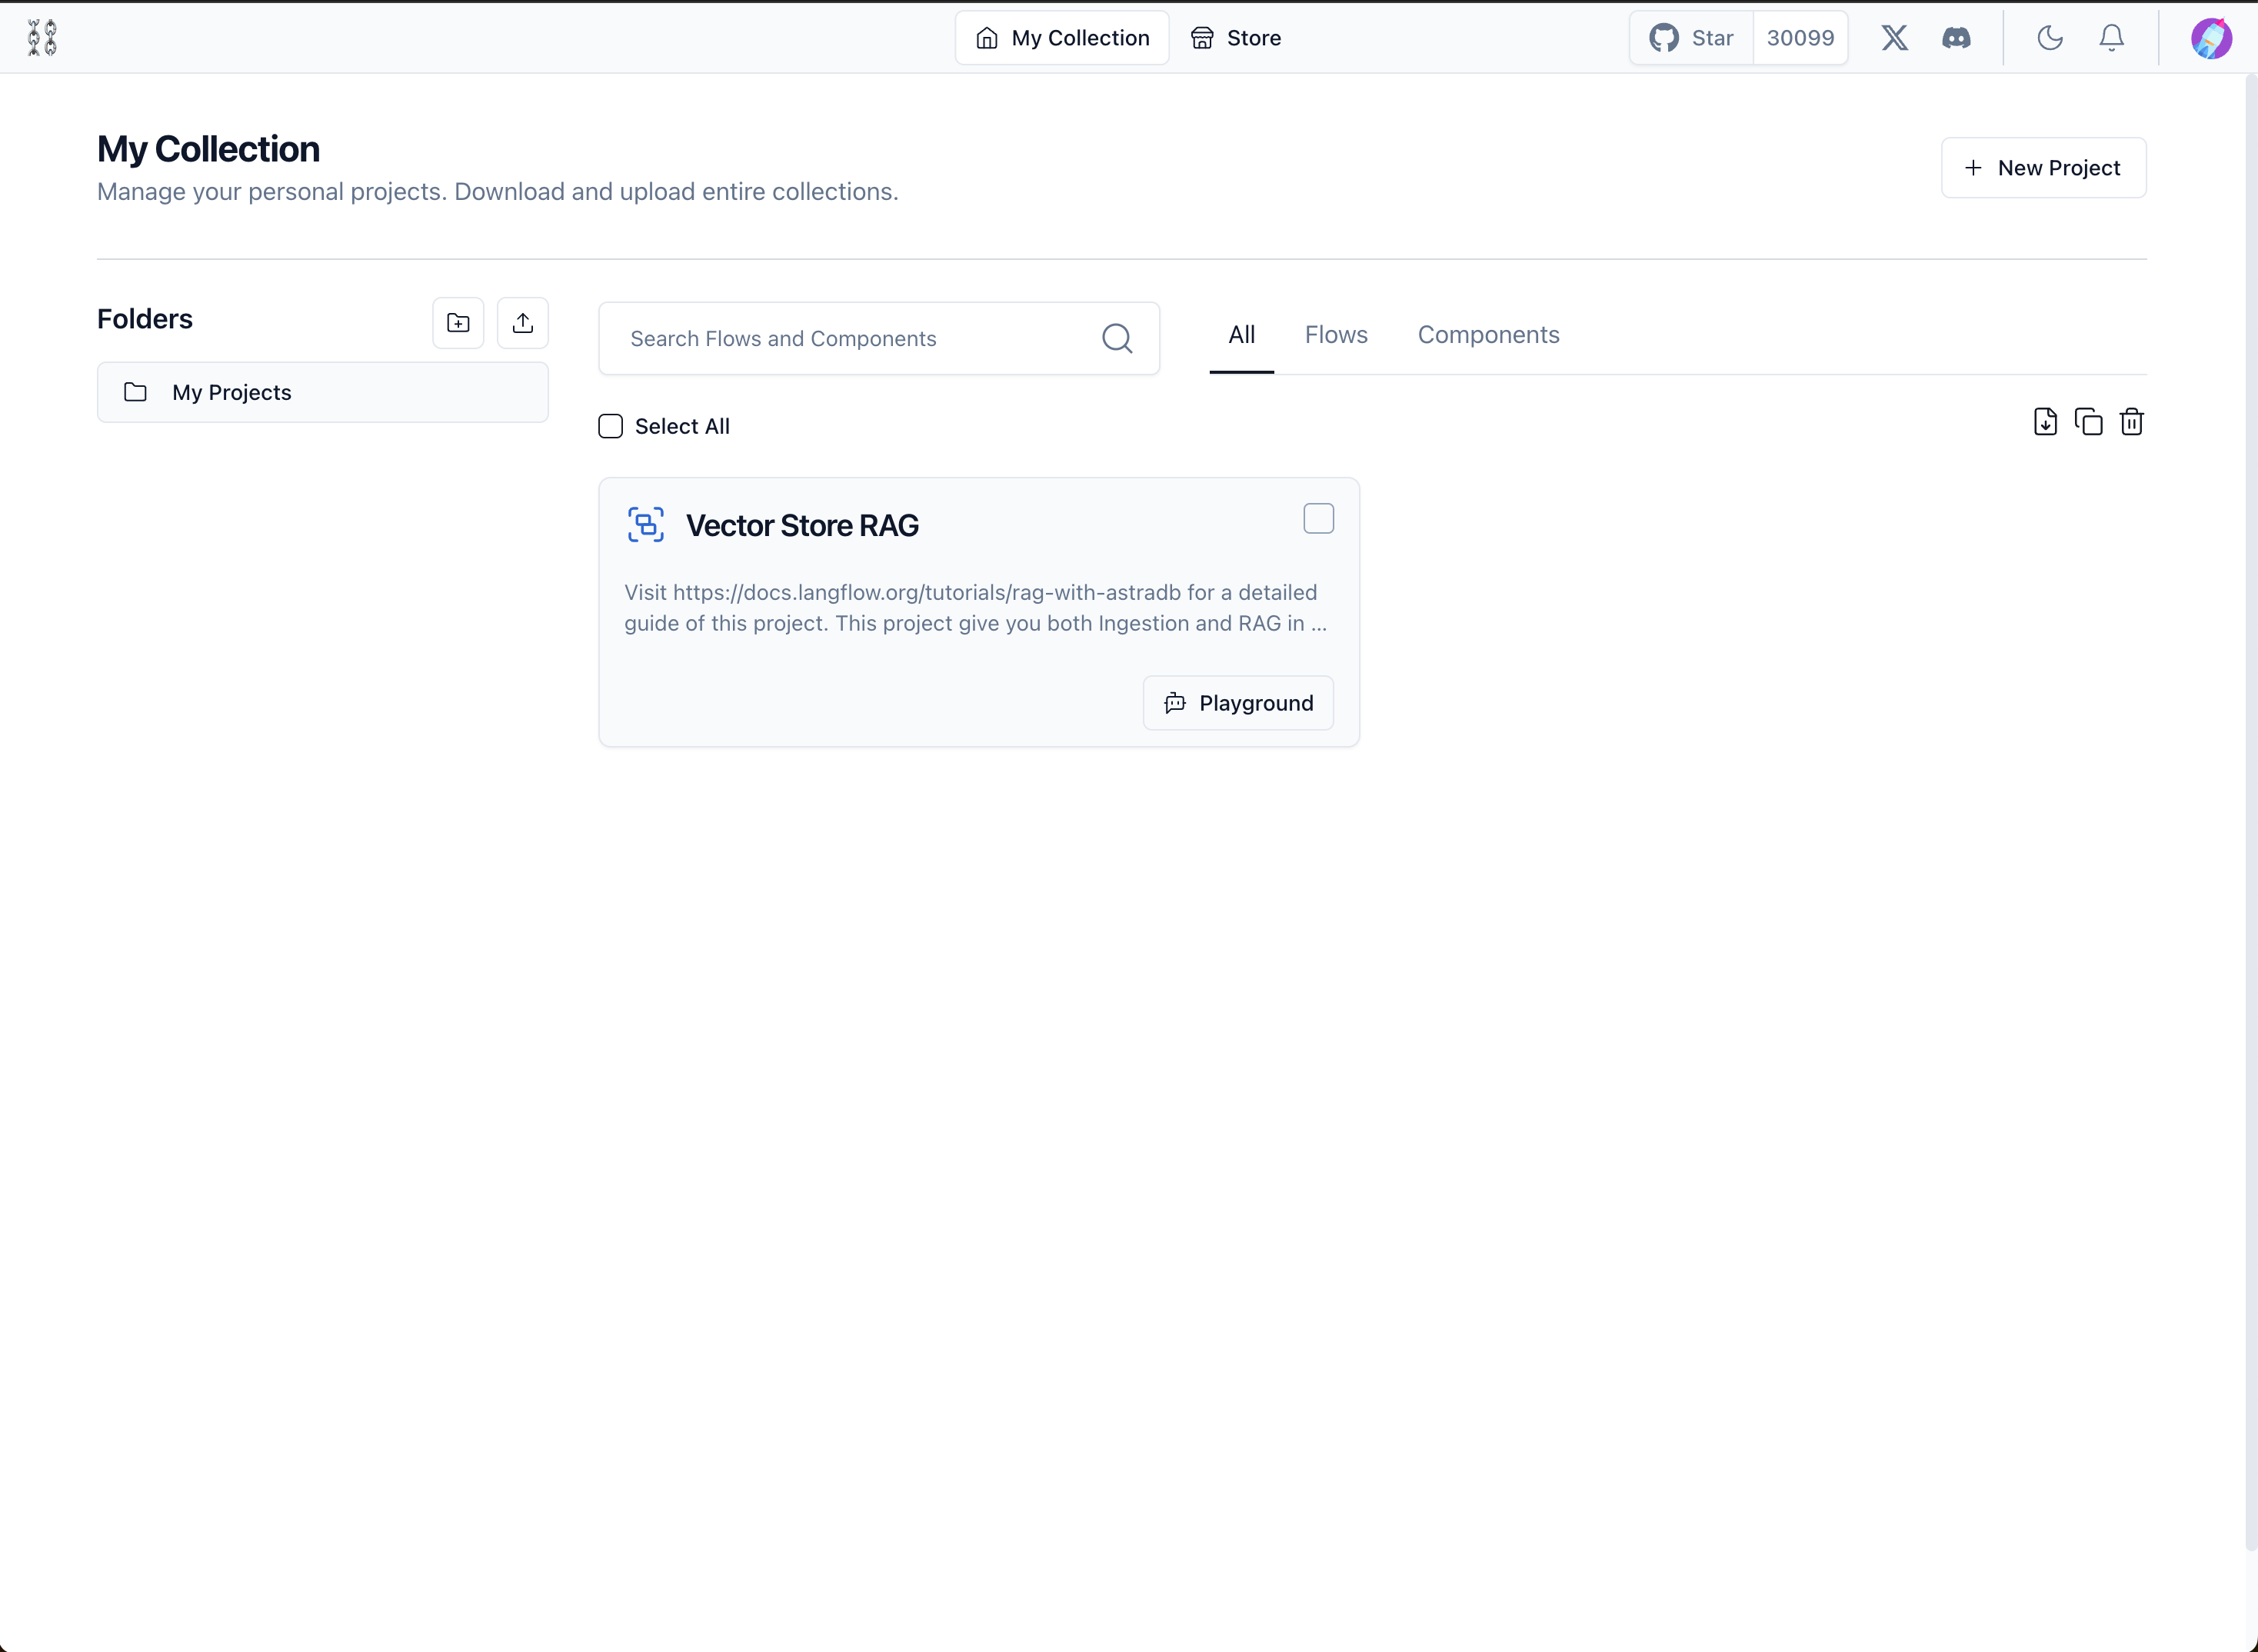
Task: Click the upload folder icon
Action: 522,323
